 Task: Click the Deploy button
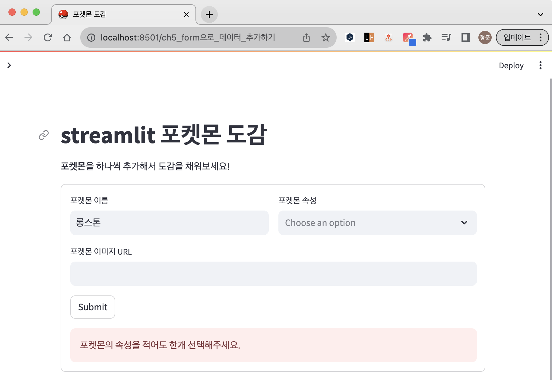click(511, 66)
